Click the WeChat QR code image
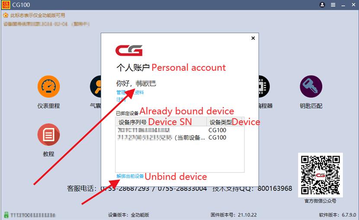This screenshot has width=359, height=220. (x=321, y=175)
